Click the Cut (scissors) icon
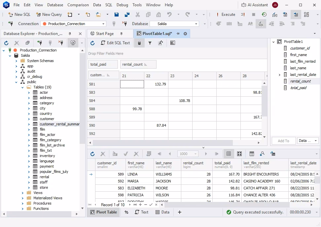The image size is (321, 227). click(138, 15)
